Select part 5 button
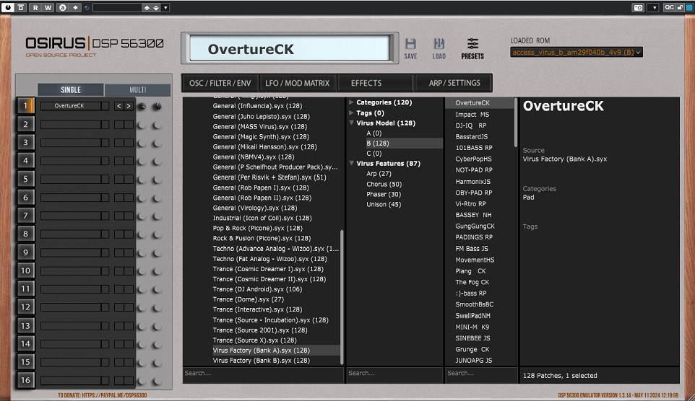Image resolution: width=695 pixels, height=401 pixels. (25, 179)
